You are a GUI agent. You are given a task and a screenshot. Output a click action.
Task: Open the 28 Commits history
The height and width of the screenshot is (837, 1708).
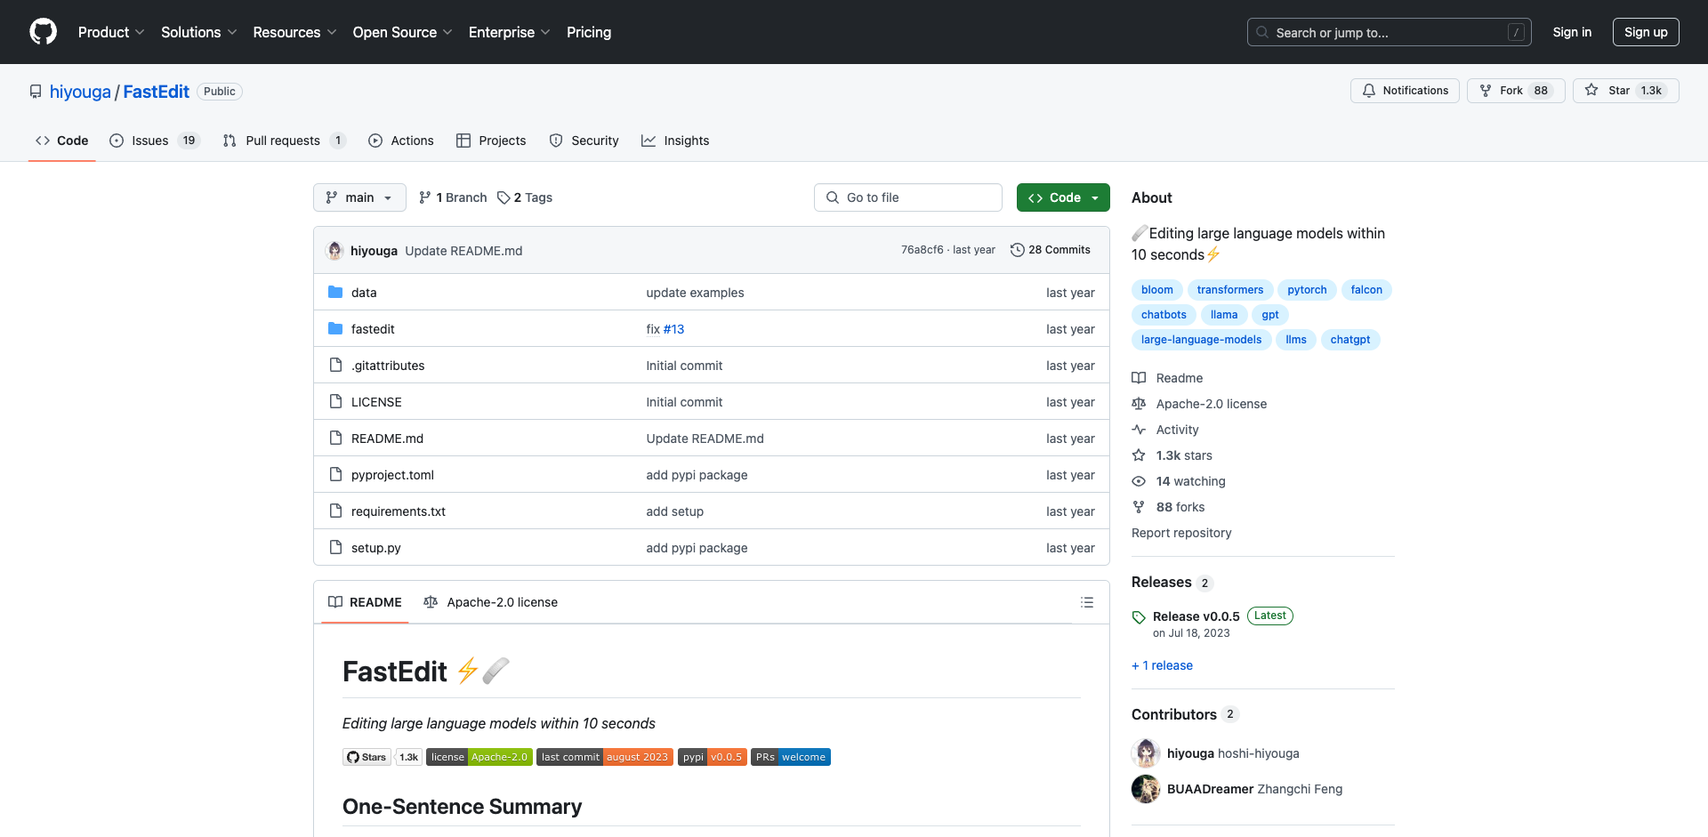pos(1051,250)
